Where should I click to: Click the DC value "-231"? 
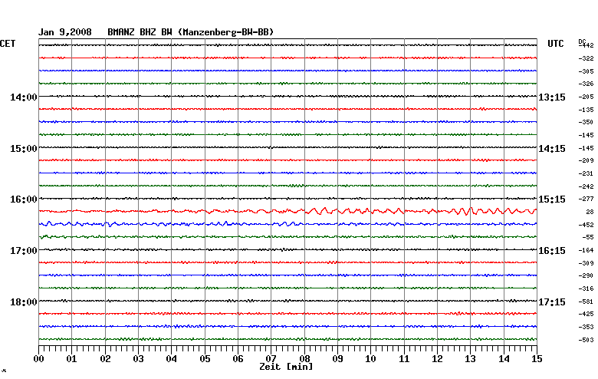586,173
